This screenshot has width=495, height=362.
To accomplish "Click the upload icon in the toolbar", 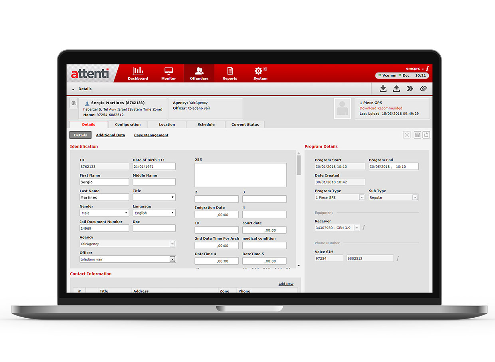I will pyautogui.click(x=396, y=89).
